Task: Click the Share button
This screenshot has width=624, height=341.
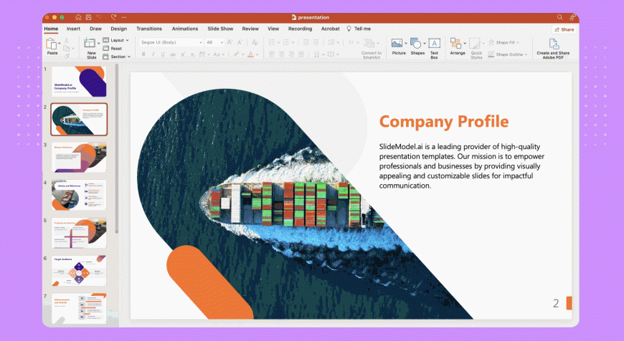Action: [x=564, y=29]
